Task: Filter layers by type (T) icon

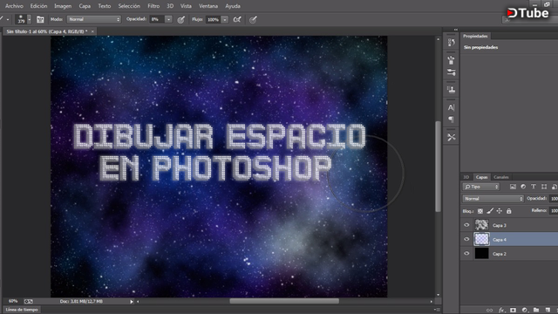Action: click(534, 187)
